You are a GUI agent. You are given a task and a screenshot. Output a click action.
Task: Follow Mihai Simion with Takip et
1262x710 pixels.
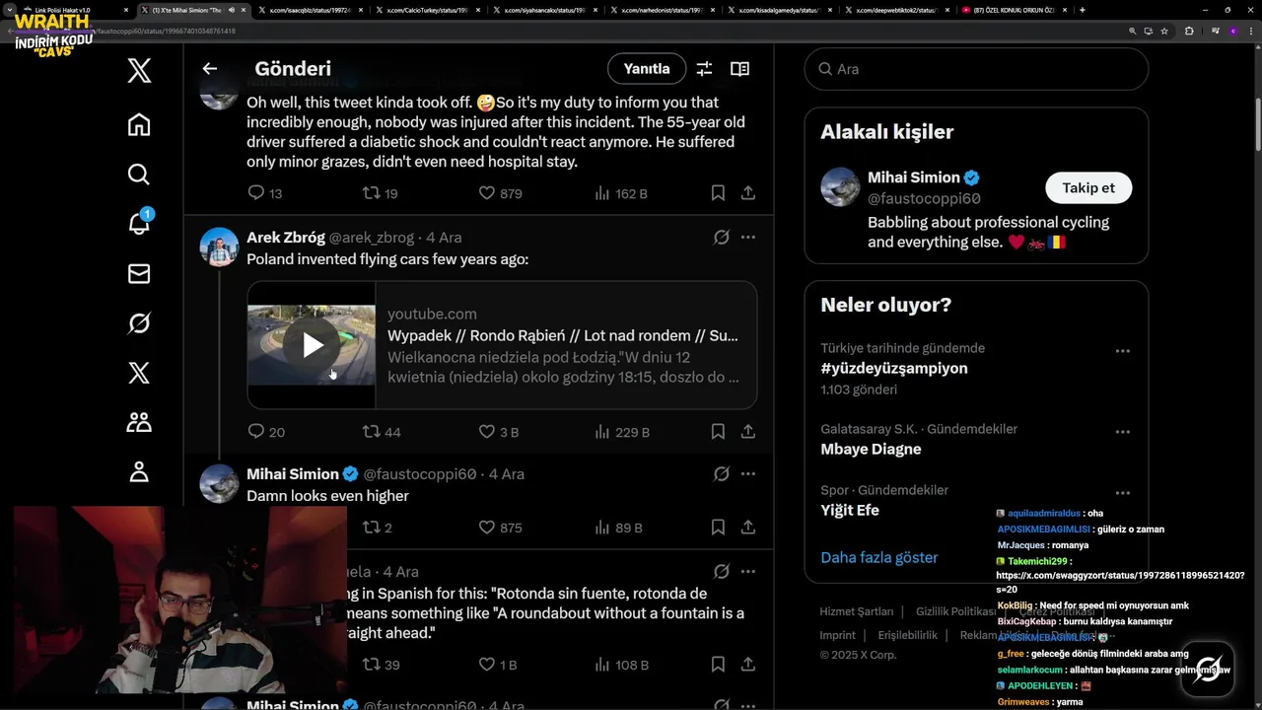click(x=1088, y=187)
